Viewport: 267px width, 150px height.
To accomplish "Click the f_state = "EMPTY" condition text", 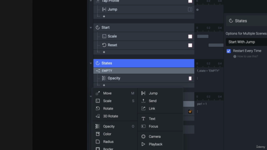I will (208, 71).
